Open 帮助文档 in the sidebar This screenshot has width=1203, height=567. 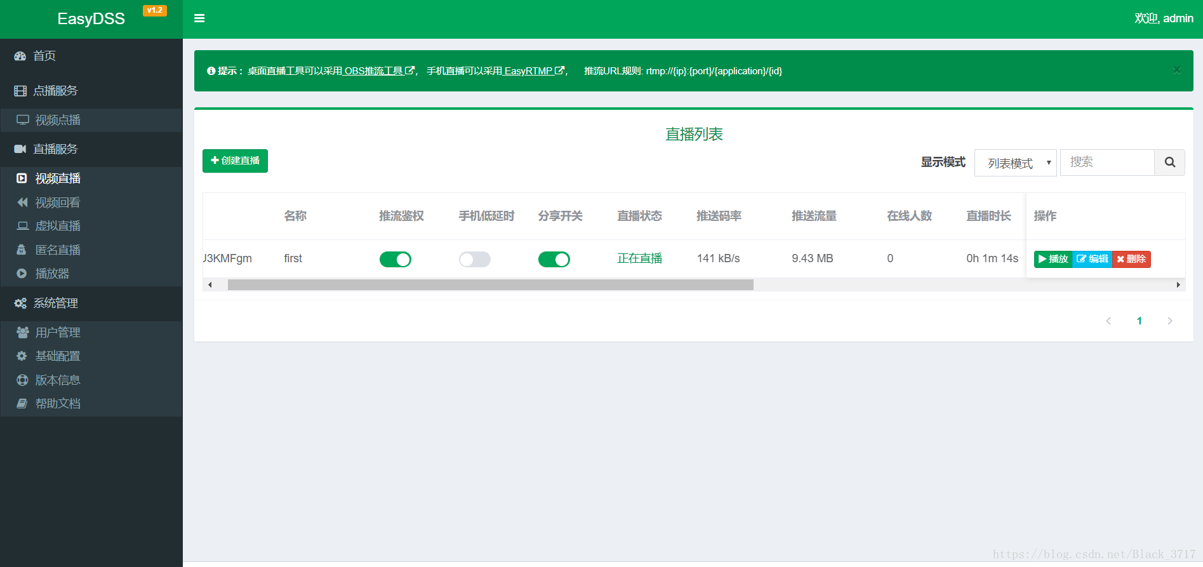[x=91, y=404]
